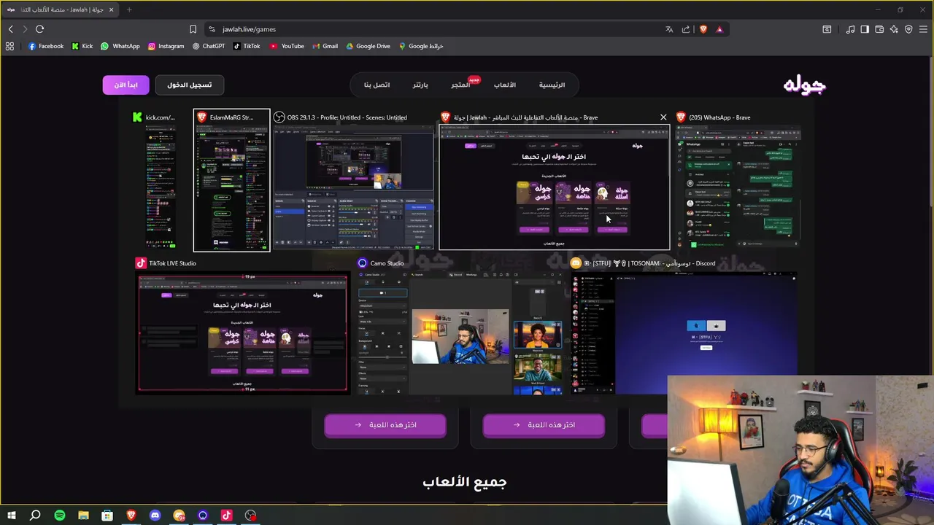Open the Brave Wallet icon
Image resolution: width=934 pixels, height=525 pixels.
coord(879,29)
